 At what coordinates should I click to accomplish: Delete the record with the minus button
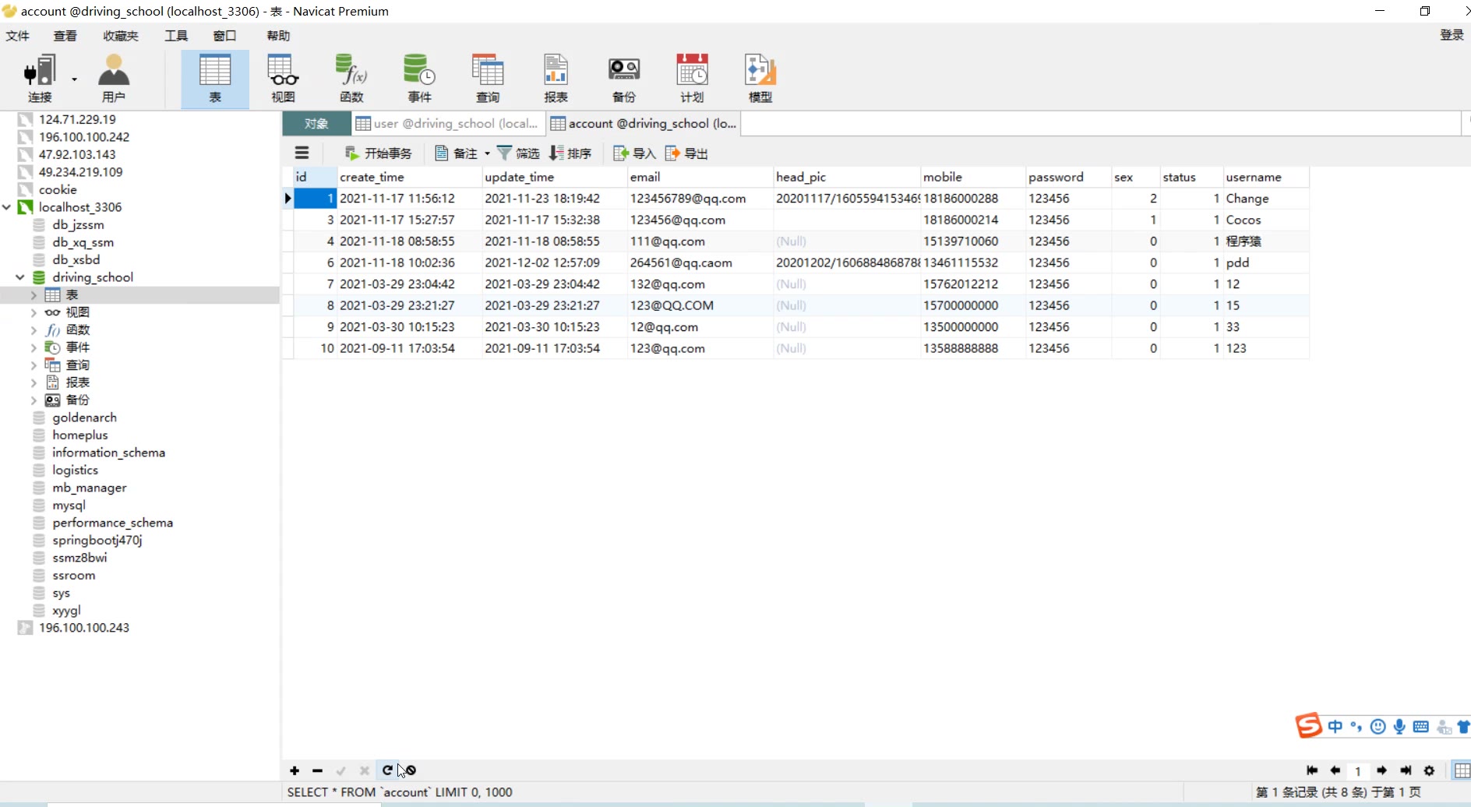point(317,770)
